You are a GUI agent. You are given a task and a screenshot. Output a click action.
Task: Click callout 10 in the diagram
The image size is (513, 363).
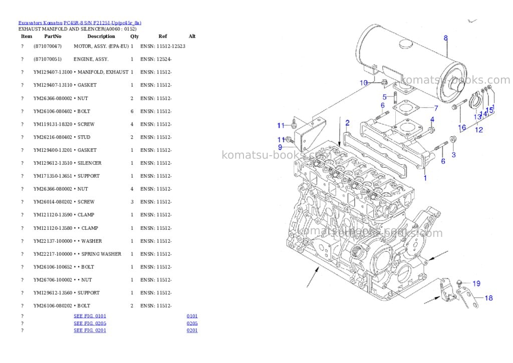coord(364,83)
